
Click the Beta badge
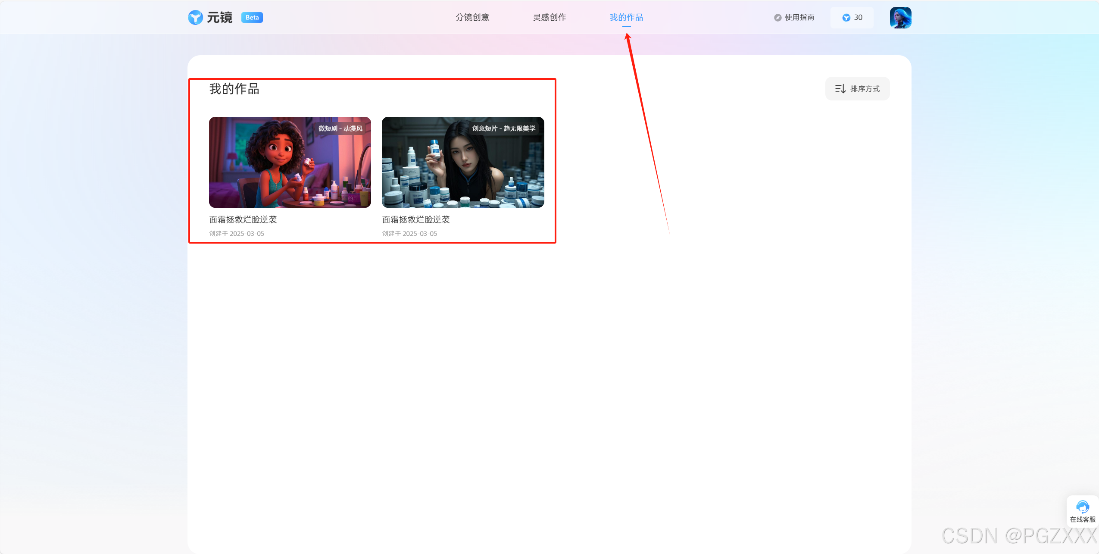pos(252,18)
